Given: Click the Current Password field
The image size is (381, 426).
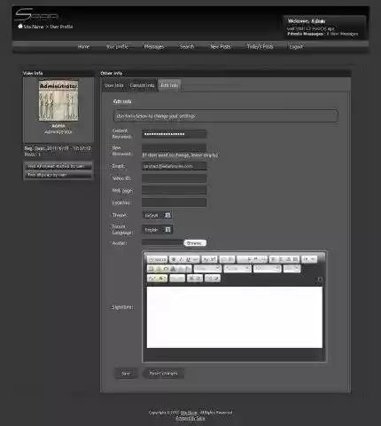Looking at the screenshot, I should (x=174, y=134).
